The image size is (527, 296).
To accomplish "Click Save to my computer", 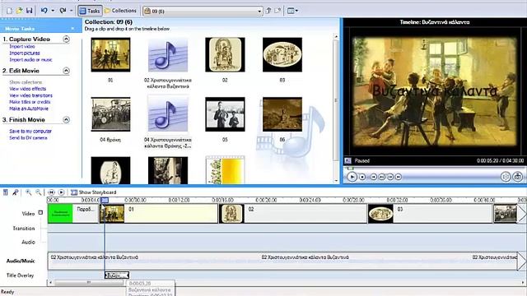I will coord(30,132).
